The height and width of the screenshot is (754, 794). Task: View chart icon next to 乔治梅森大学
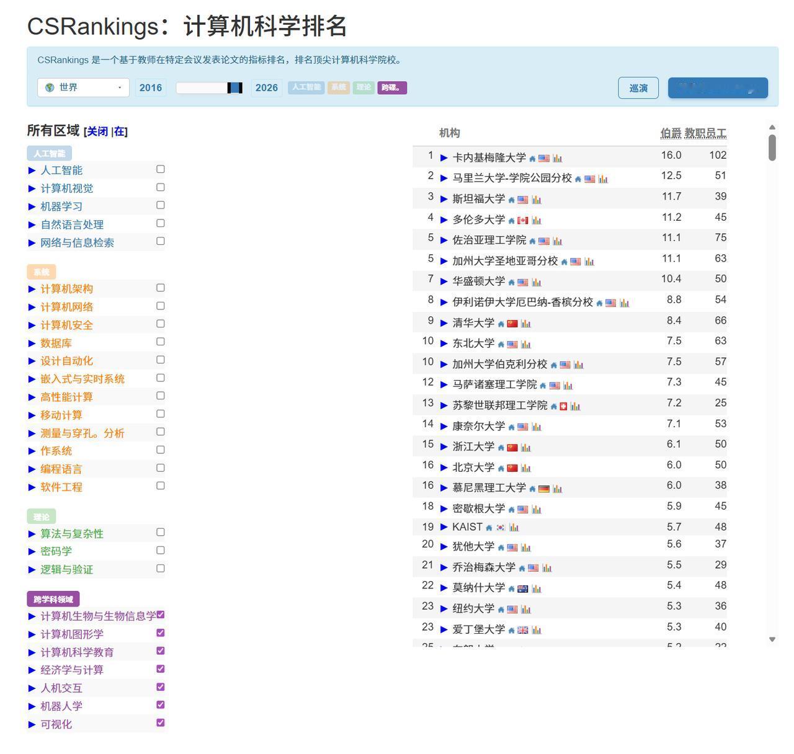(x=546, y=568)
